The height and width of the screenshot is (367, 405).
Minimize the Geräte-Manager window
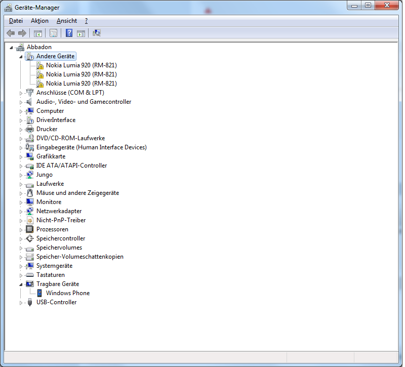pos(354,5)
